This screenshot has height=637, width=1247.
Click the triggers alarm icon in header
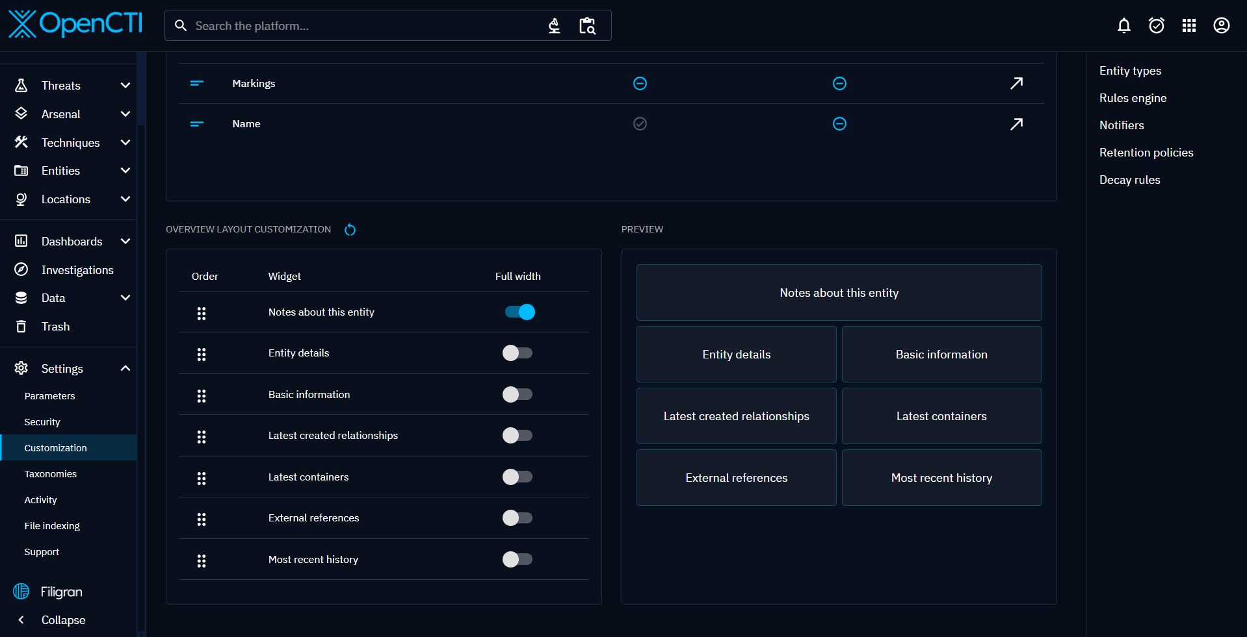1156,25
